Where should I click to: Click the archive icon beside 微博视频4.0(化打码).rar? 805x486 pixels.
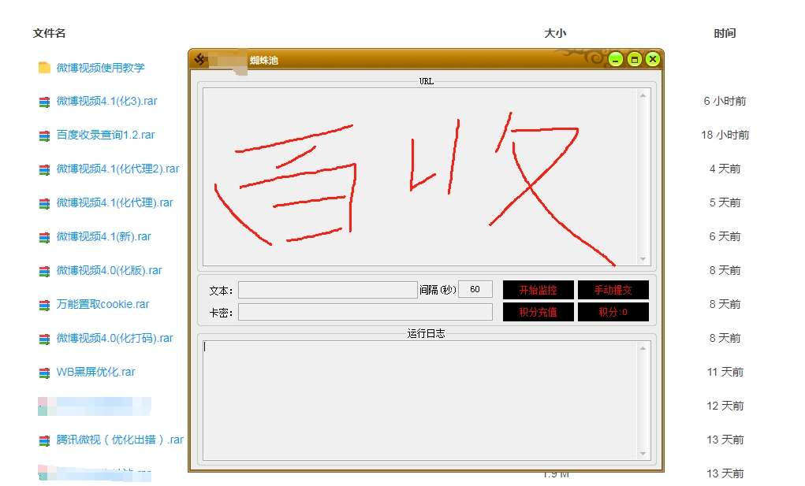tap(44, 339)
